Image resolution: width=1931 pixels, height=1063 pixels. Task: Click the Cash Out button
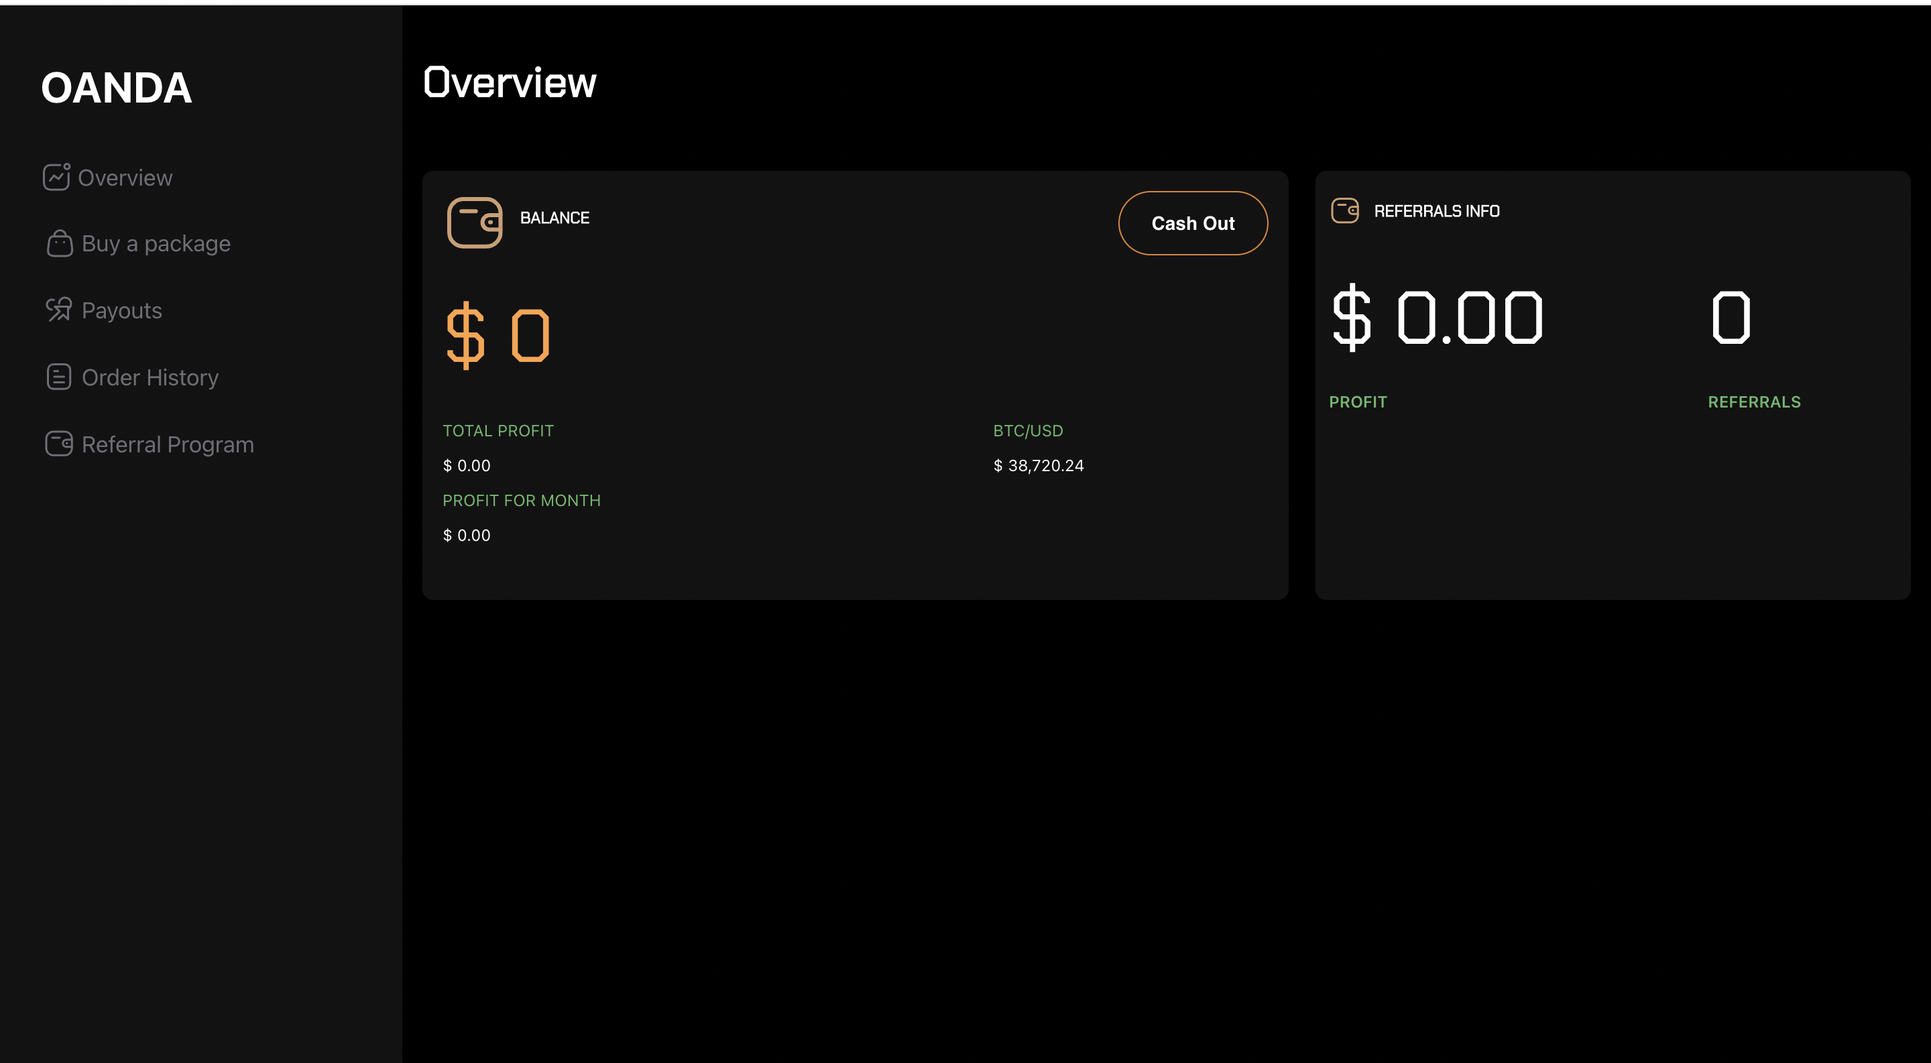[x=1193, y=223]
